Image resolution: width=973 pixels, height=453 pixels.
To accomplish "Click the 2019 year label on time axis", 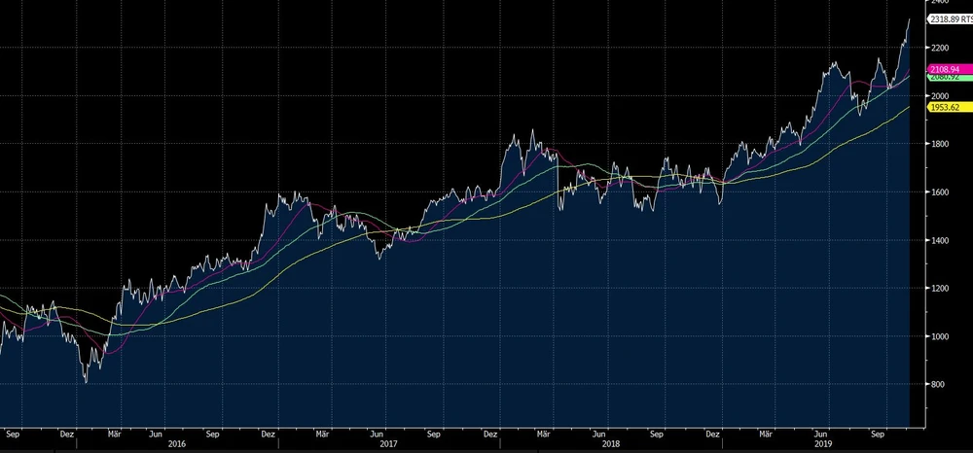I will click(x=822, y=443).
